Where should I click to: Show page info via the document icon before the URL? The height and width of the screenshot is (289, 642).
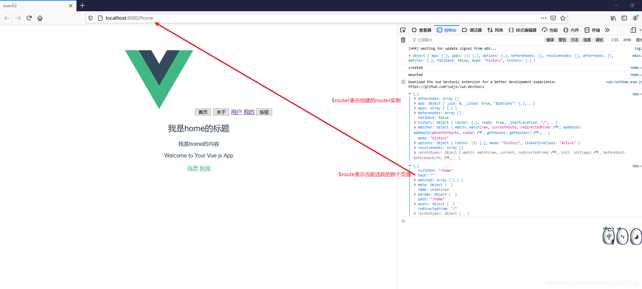pyautogui.click(x=100, y=18)
